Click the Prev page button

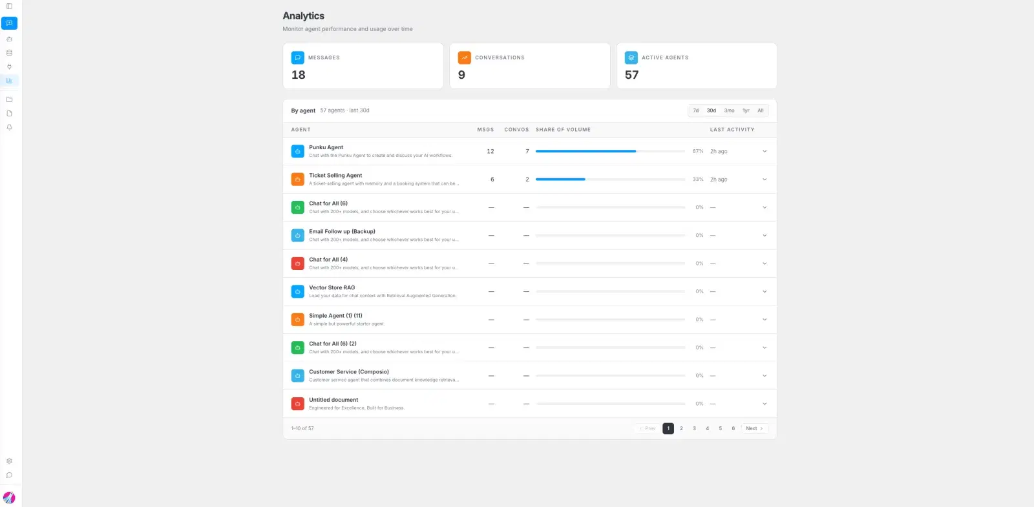pyautogui.click(x=647, y=428)
